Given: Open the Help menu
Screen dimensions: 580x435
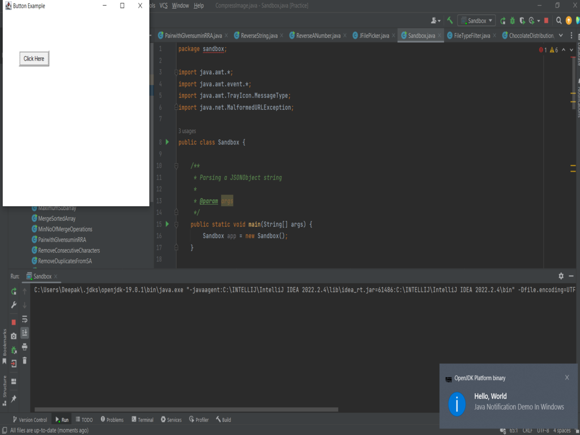Looking at the screenshot, I should tap(199, 6).
